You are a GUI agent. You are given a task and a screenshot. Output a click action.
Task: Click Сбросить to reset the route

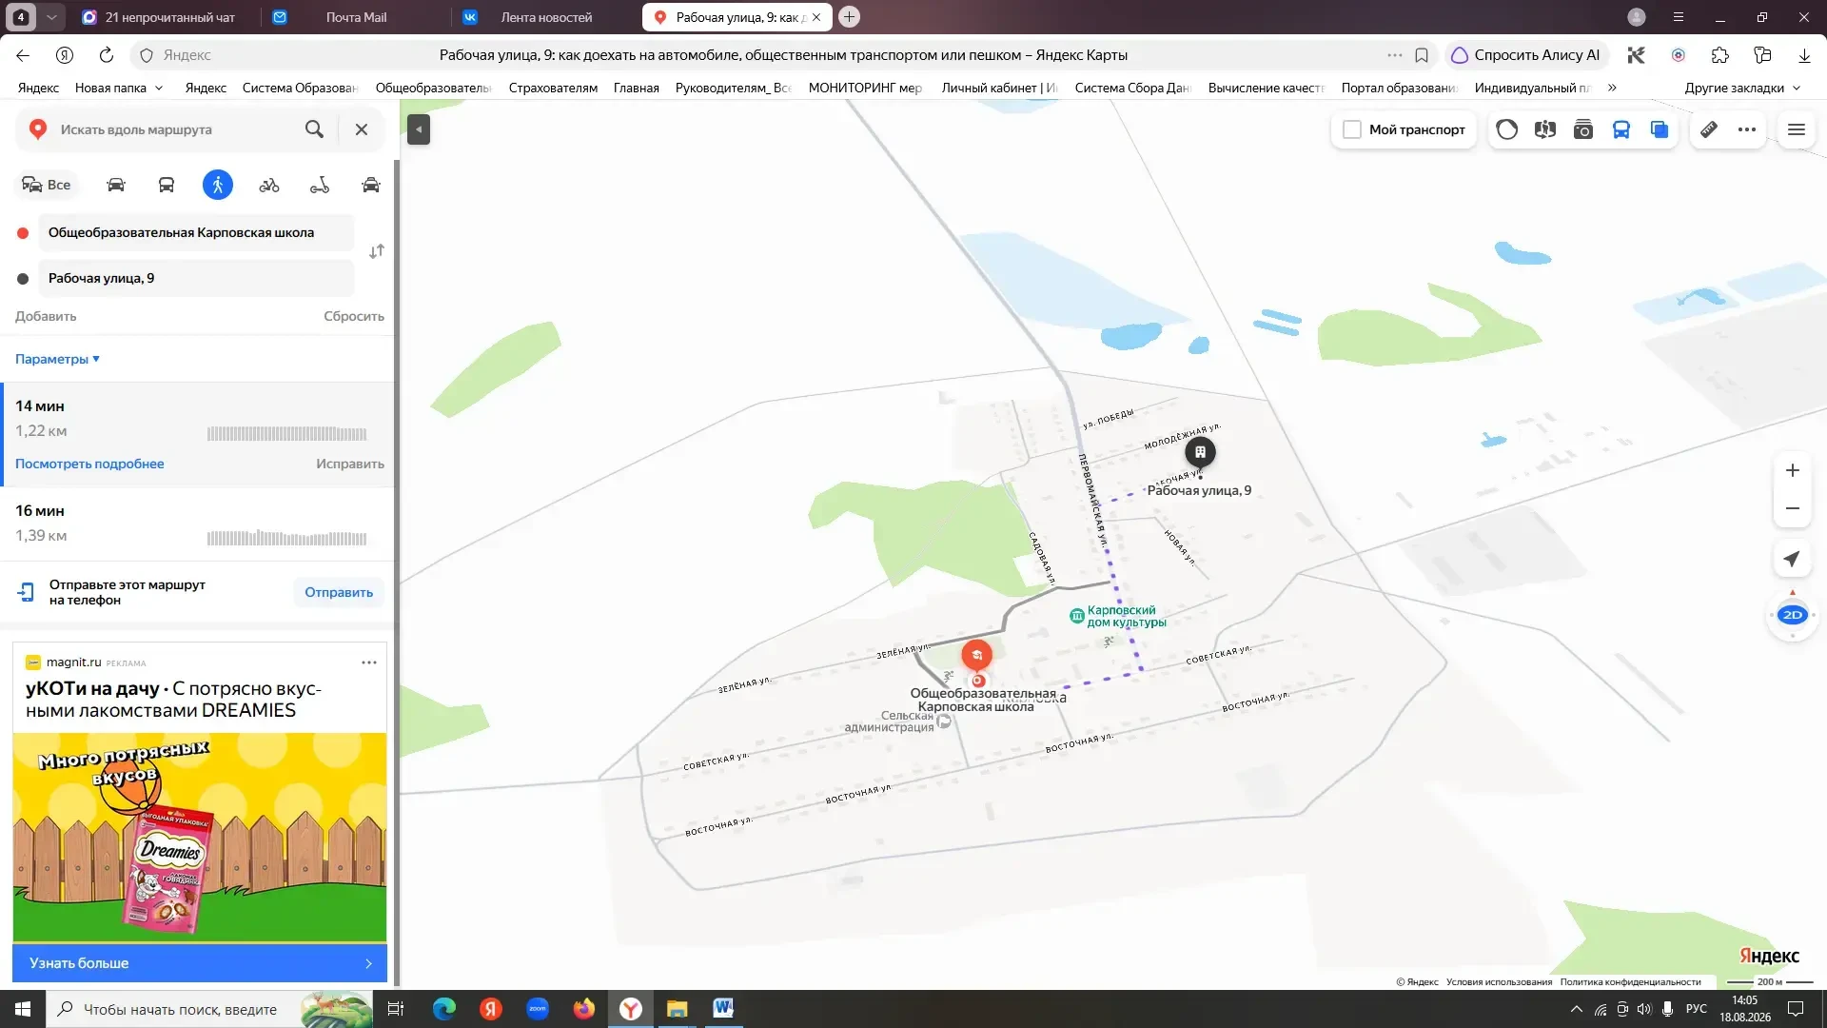tap(354, 316)
